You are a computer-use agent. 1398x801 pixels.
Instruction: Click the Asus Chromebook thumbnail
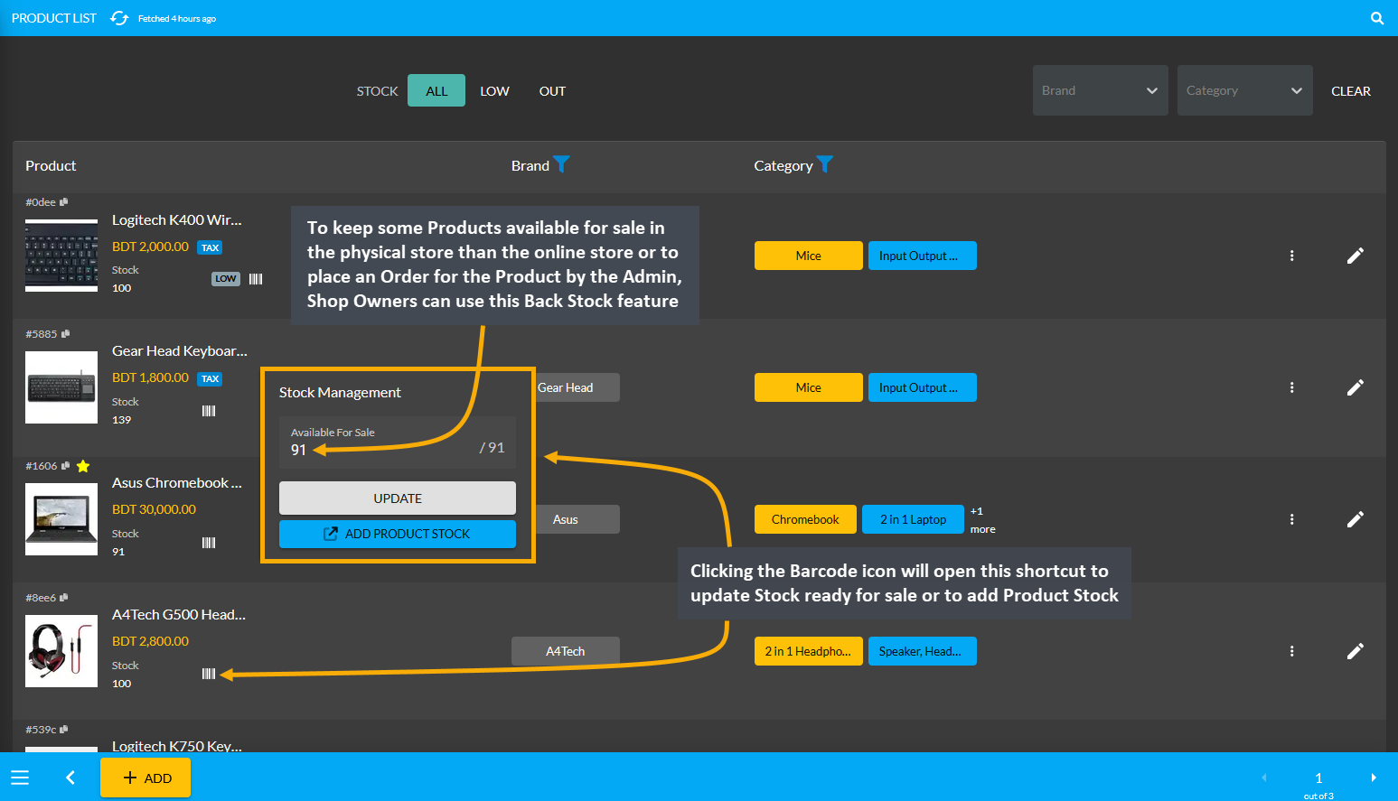[x=61, y=519]
